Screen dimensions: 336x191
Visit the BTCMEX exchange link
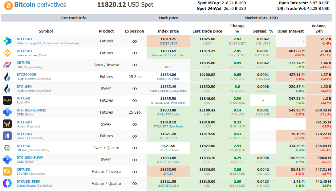(x=22, y=174)
